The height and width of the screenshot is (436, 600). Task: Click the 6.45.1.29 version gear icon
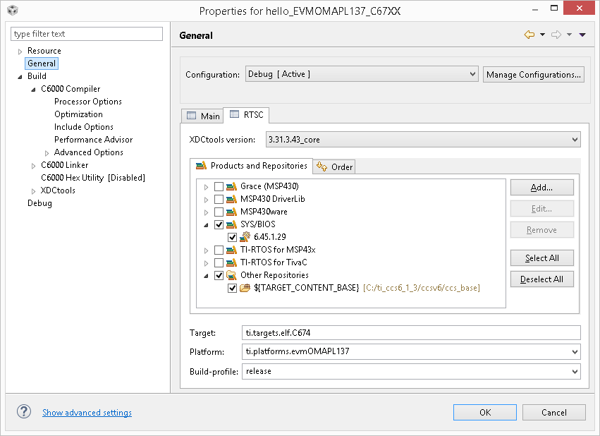pyautogui.click(x=245, y=237)
